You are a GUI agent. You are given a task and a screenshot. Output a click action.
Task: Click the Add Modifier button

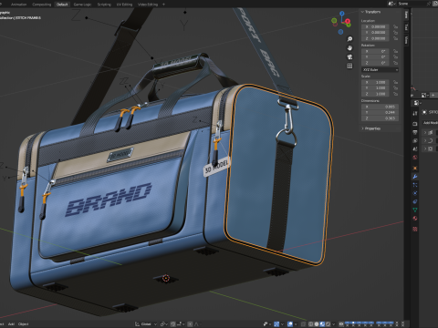tap(430, 123)
